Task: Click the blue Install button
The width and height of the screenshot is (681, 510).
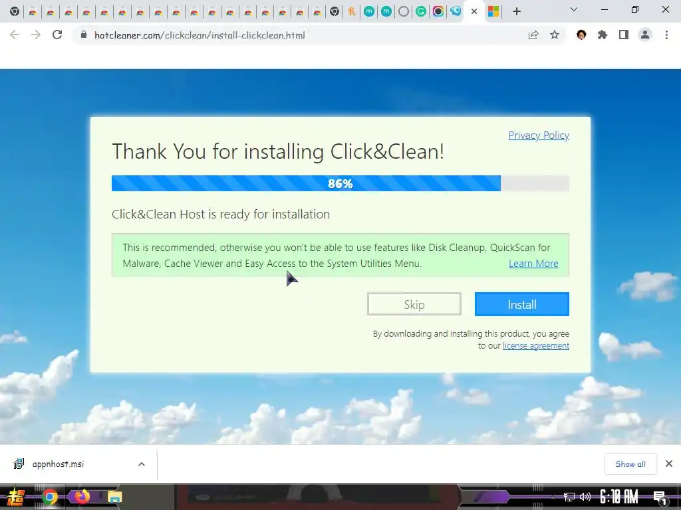Action: (521, 304)
